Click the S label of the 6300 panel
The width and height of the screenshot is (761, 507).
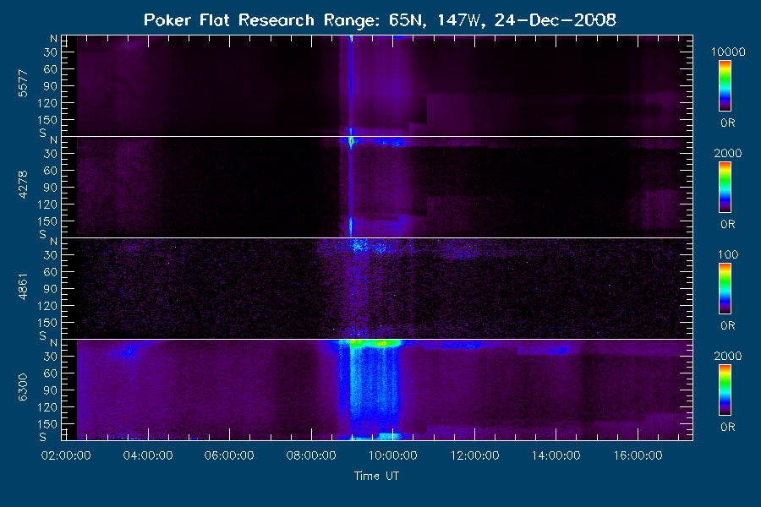(43, 437)
